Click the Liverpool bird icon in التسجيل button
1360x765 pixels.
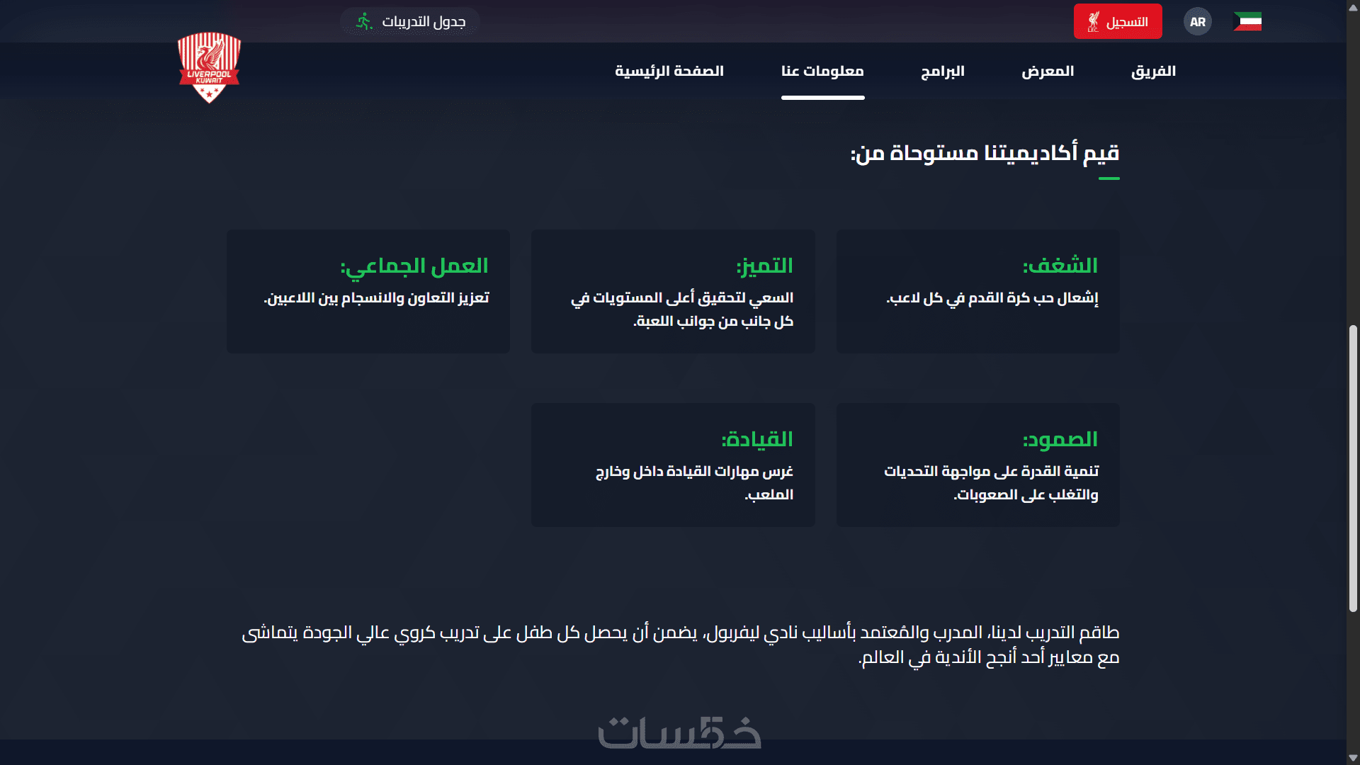coord(1093,22)
